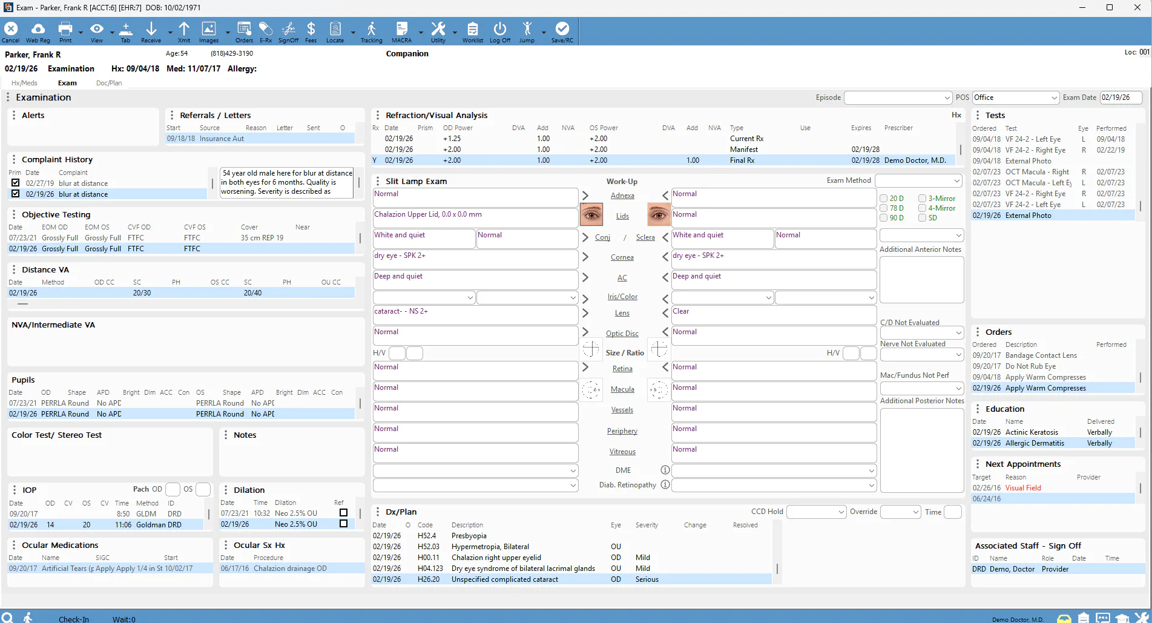Click the Xmit upload arrow icon
Screen dimensions: 1152x623
pyautogui.click(x=184, y=31)
